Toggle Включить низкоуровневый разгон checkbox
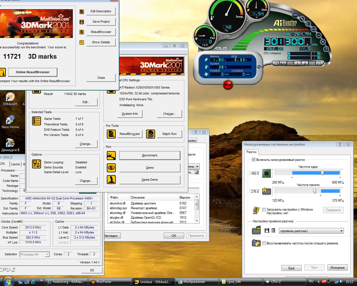Screen dimensions: 357x286 click(254, 160)
